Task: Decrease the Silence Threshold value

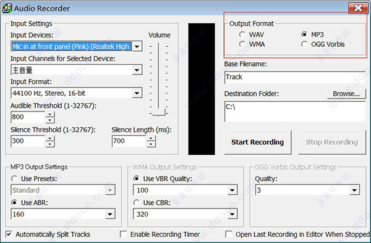Action: [50, 144]
